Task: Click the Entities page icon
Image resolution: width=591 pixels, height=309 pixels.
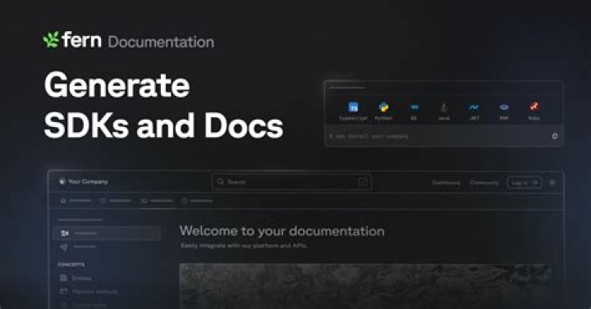Action: point(64,278)
